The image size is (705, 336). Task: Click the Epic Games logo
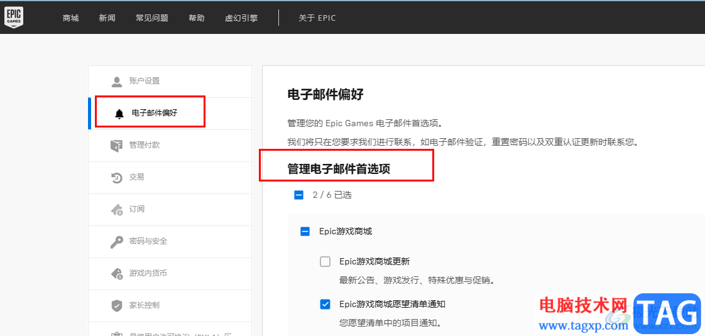coord(14,18)
